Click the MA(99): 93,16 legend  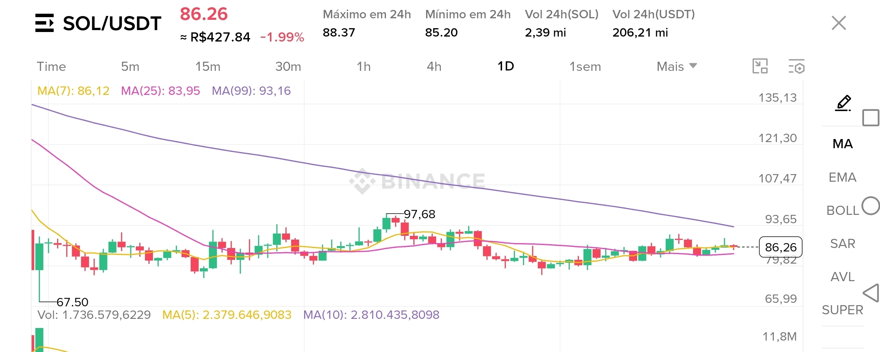pos(251,91)
